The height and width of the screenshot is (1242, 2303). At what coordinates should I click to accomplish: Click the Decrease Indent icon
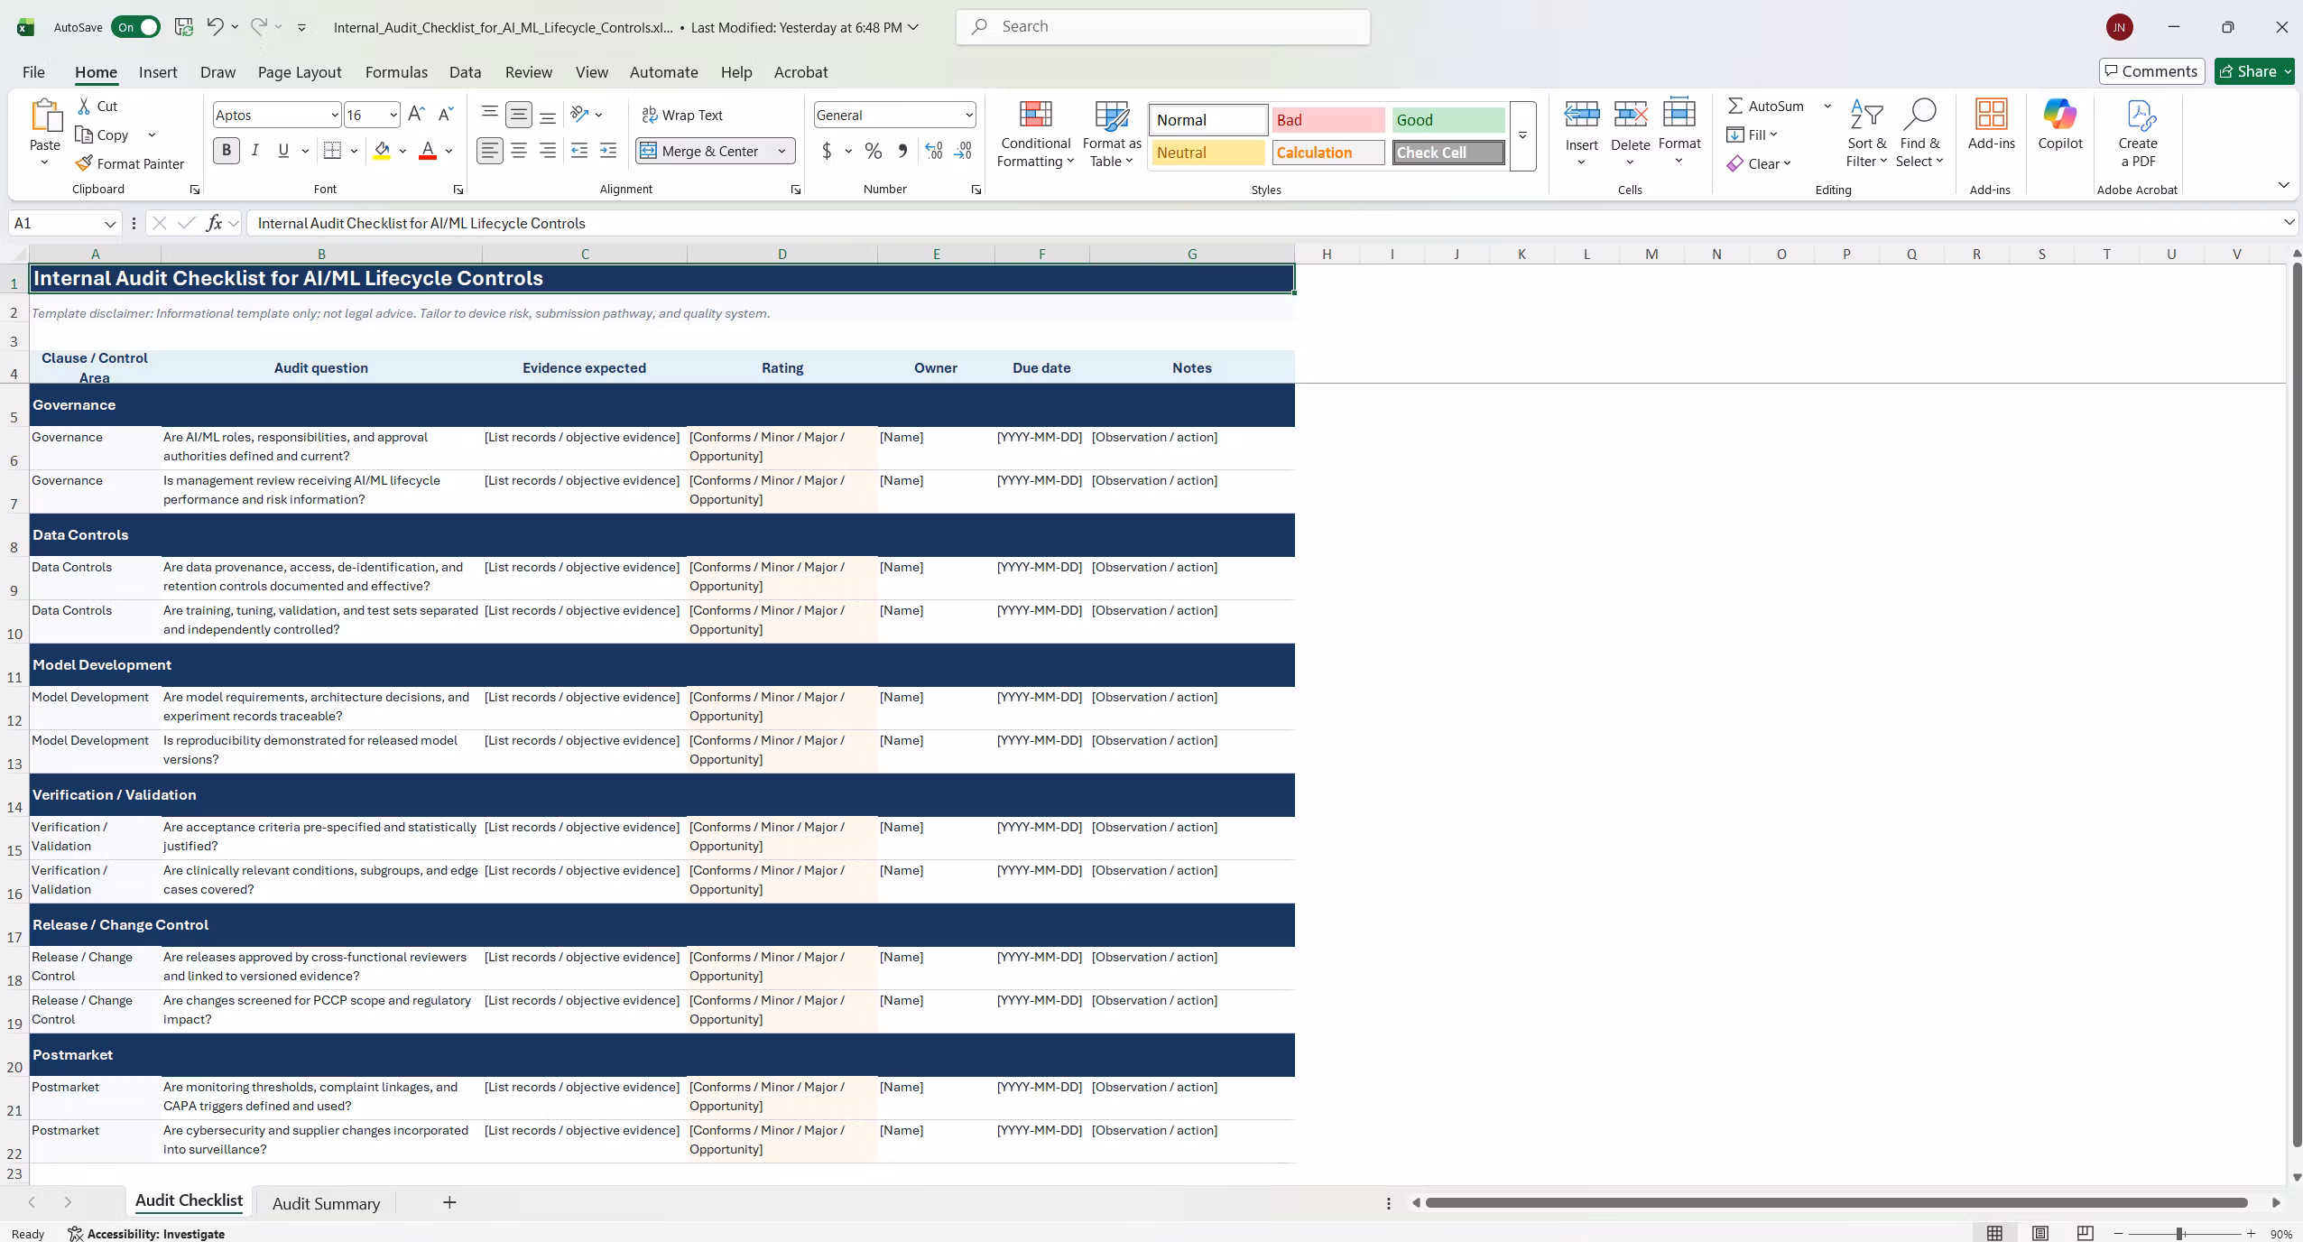pyautogui.click(x=579, y=151)
